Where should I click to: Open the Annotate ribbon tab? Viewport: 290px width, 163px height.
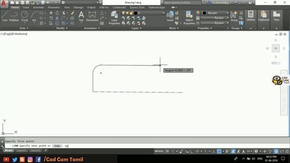(39, 7)
